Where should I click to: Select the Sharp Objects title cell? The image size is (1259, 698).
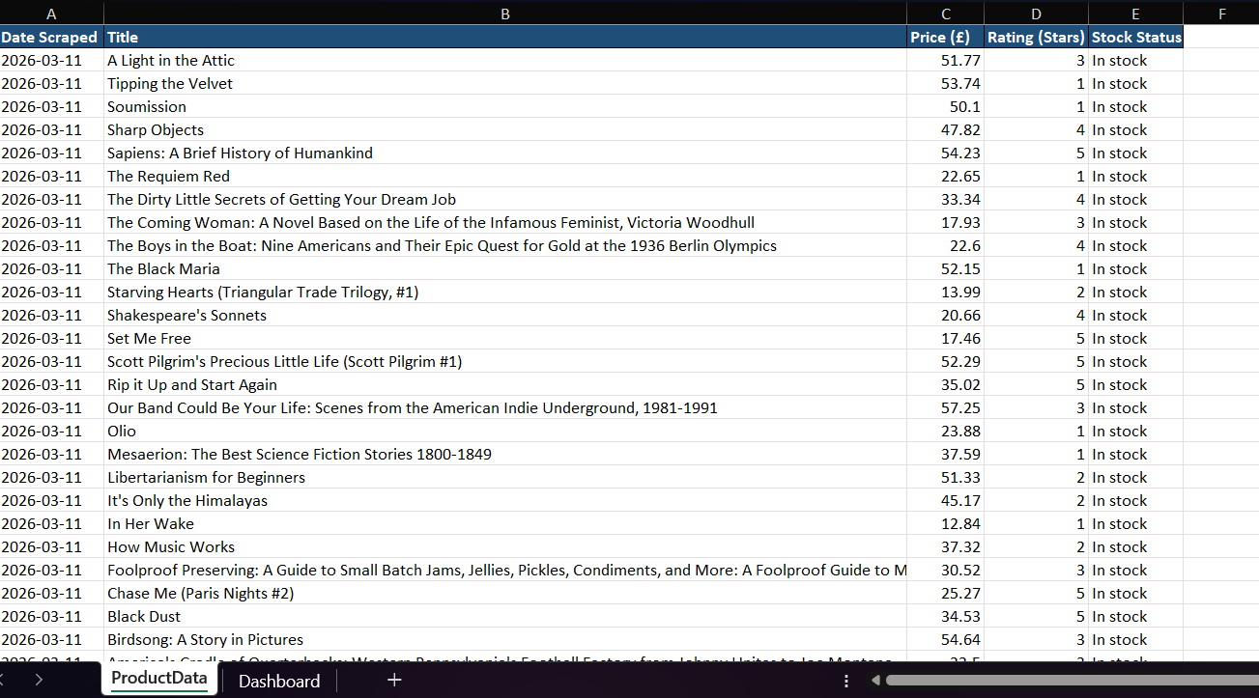pyautogui.click(x=505, y=129)
